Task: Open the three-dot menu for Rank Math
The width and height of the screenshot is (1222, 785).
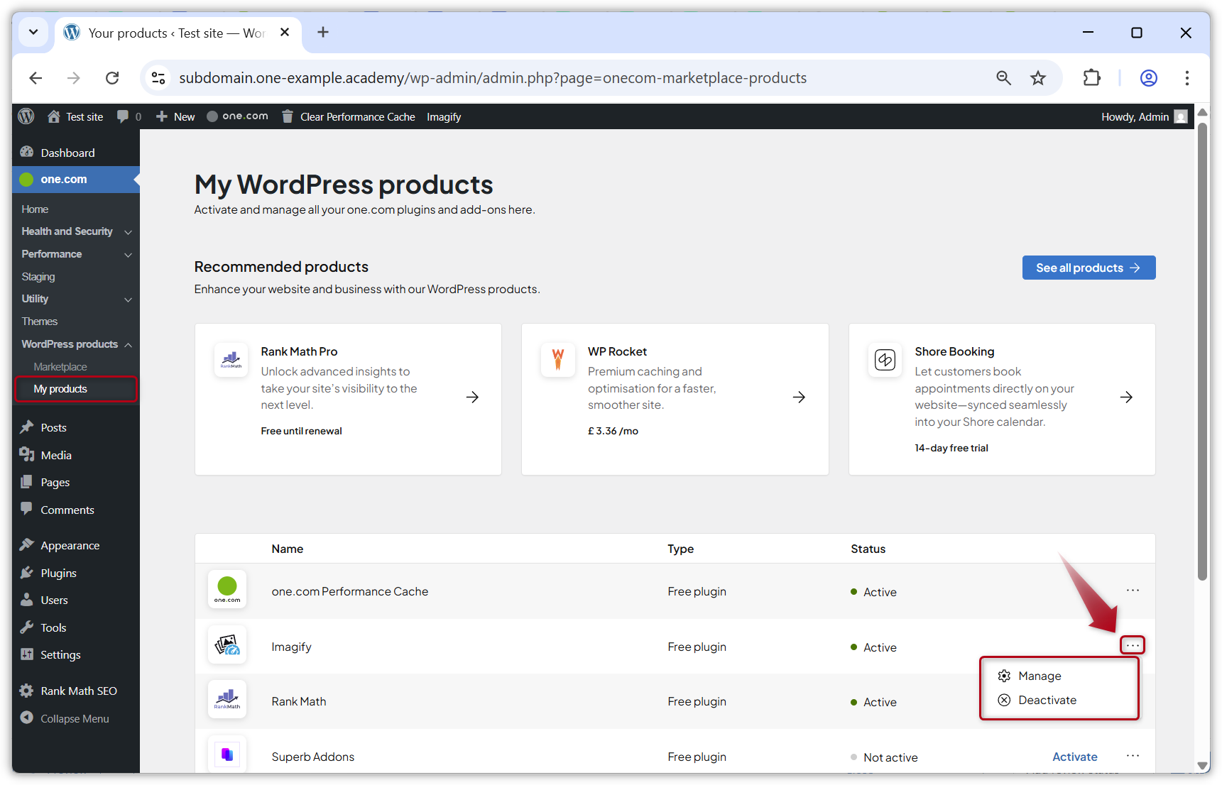Action: [x=1133, y=701]
